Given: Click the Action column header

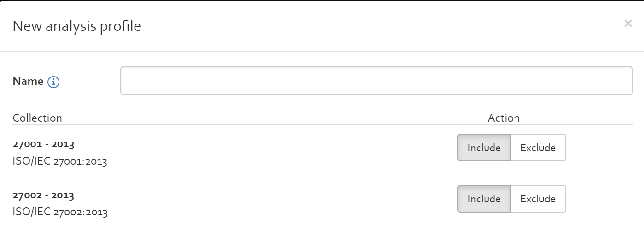Looking at the screenshot, I should 503,118.
